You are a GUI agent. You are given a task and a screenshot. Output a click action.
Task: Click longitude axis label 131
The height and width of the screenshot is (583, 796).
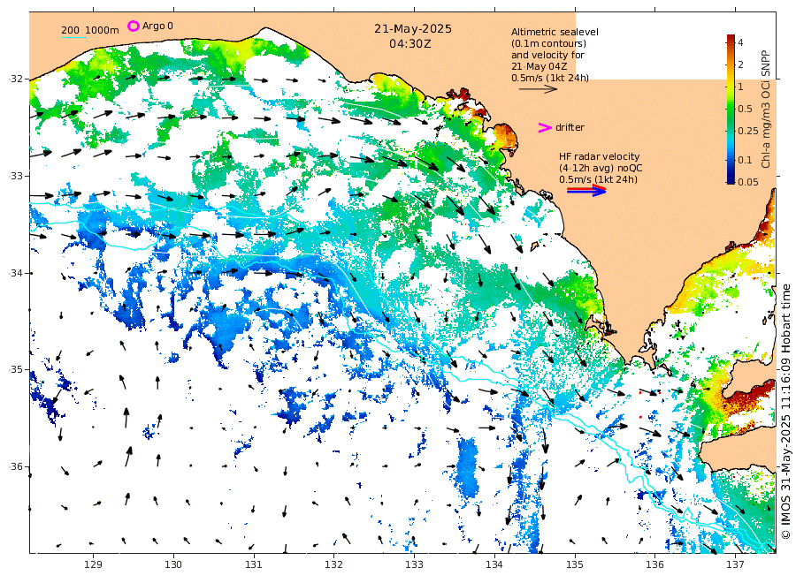pos(254,564)
